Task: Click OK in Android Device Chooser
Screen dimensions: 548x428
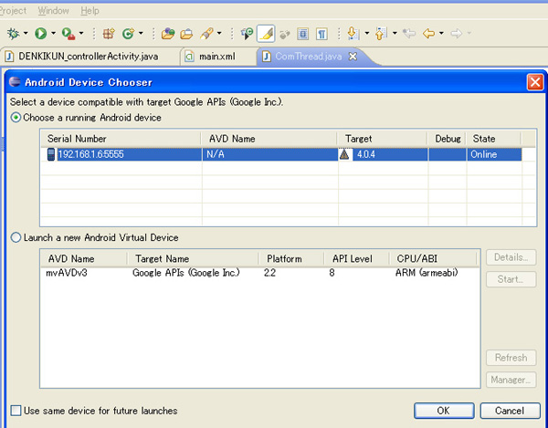Action: point(444,411)
